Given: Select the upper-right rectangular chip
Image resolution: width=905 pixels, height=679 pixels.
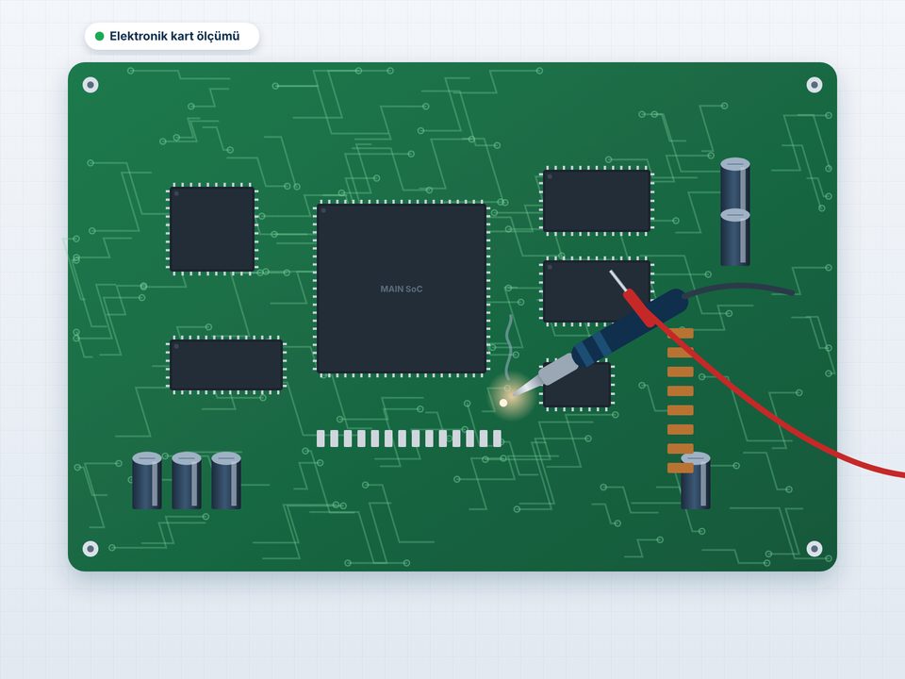Looking at the screenshot, I should [597, 201].
